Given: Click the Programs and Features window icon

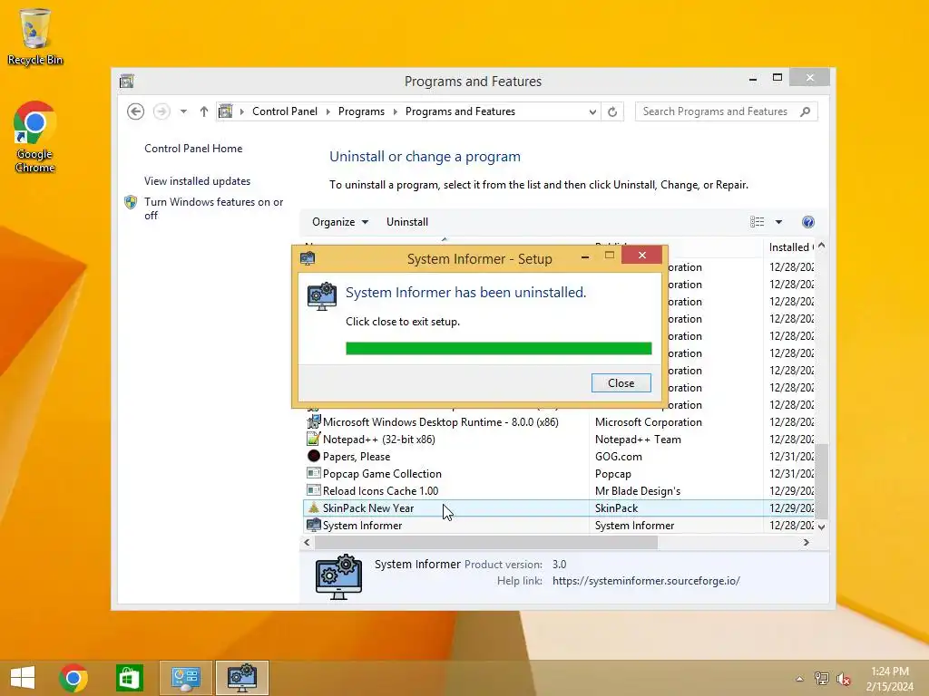Looking at the screenshot, I should pyautogui.click(x=127, y=81).
